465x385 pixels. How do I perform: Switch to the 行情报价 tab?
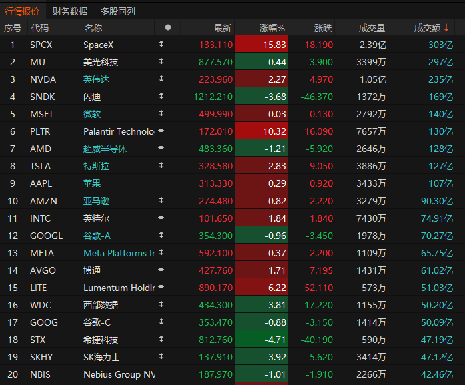pyautogui.click(x=22, y=11)
